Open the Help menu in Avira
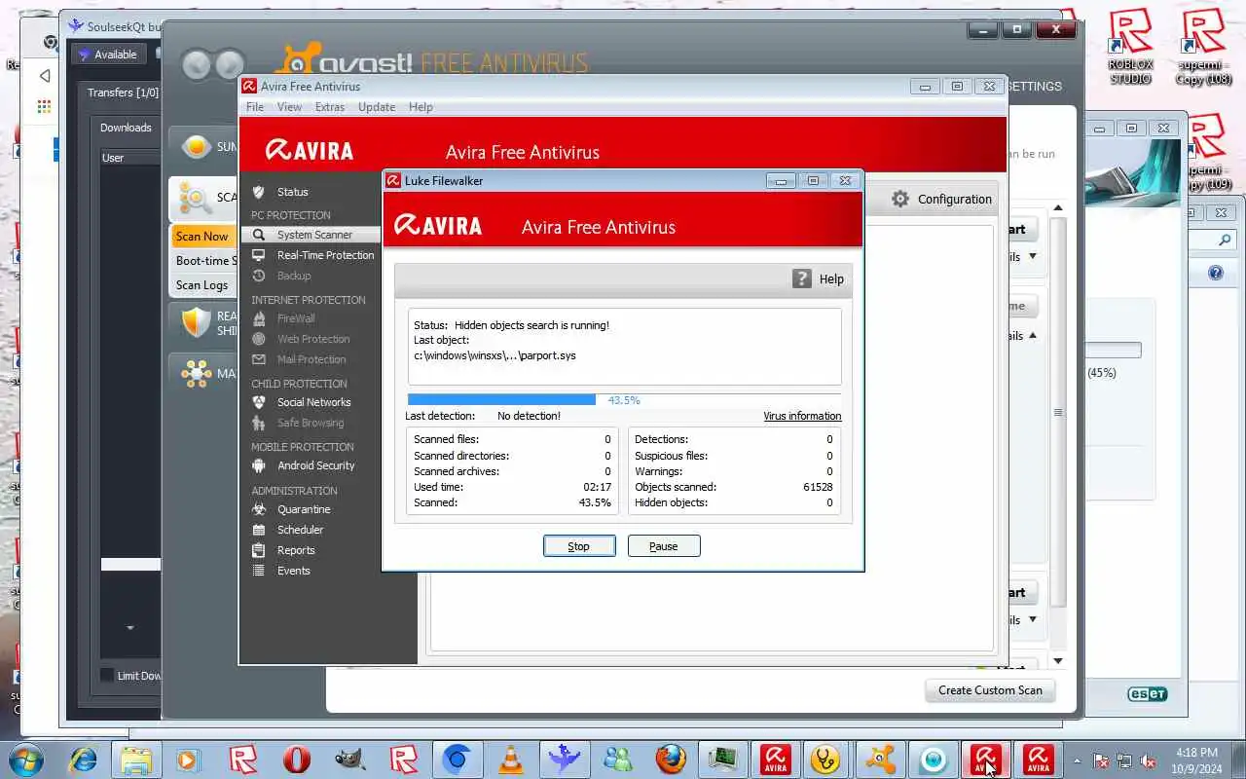1246x779 pixels. pos(421,107)
